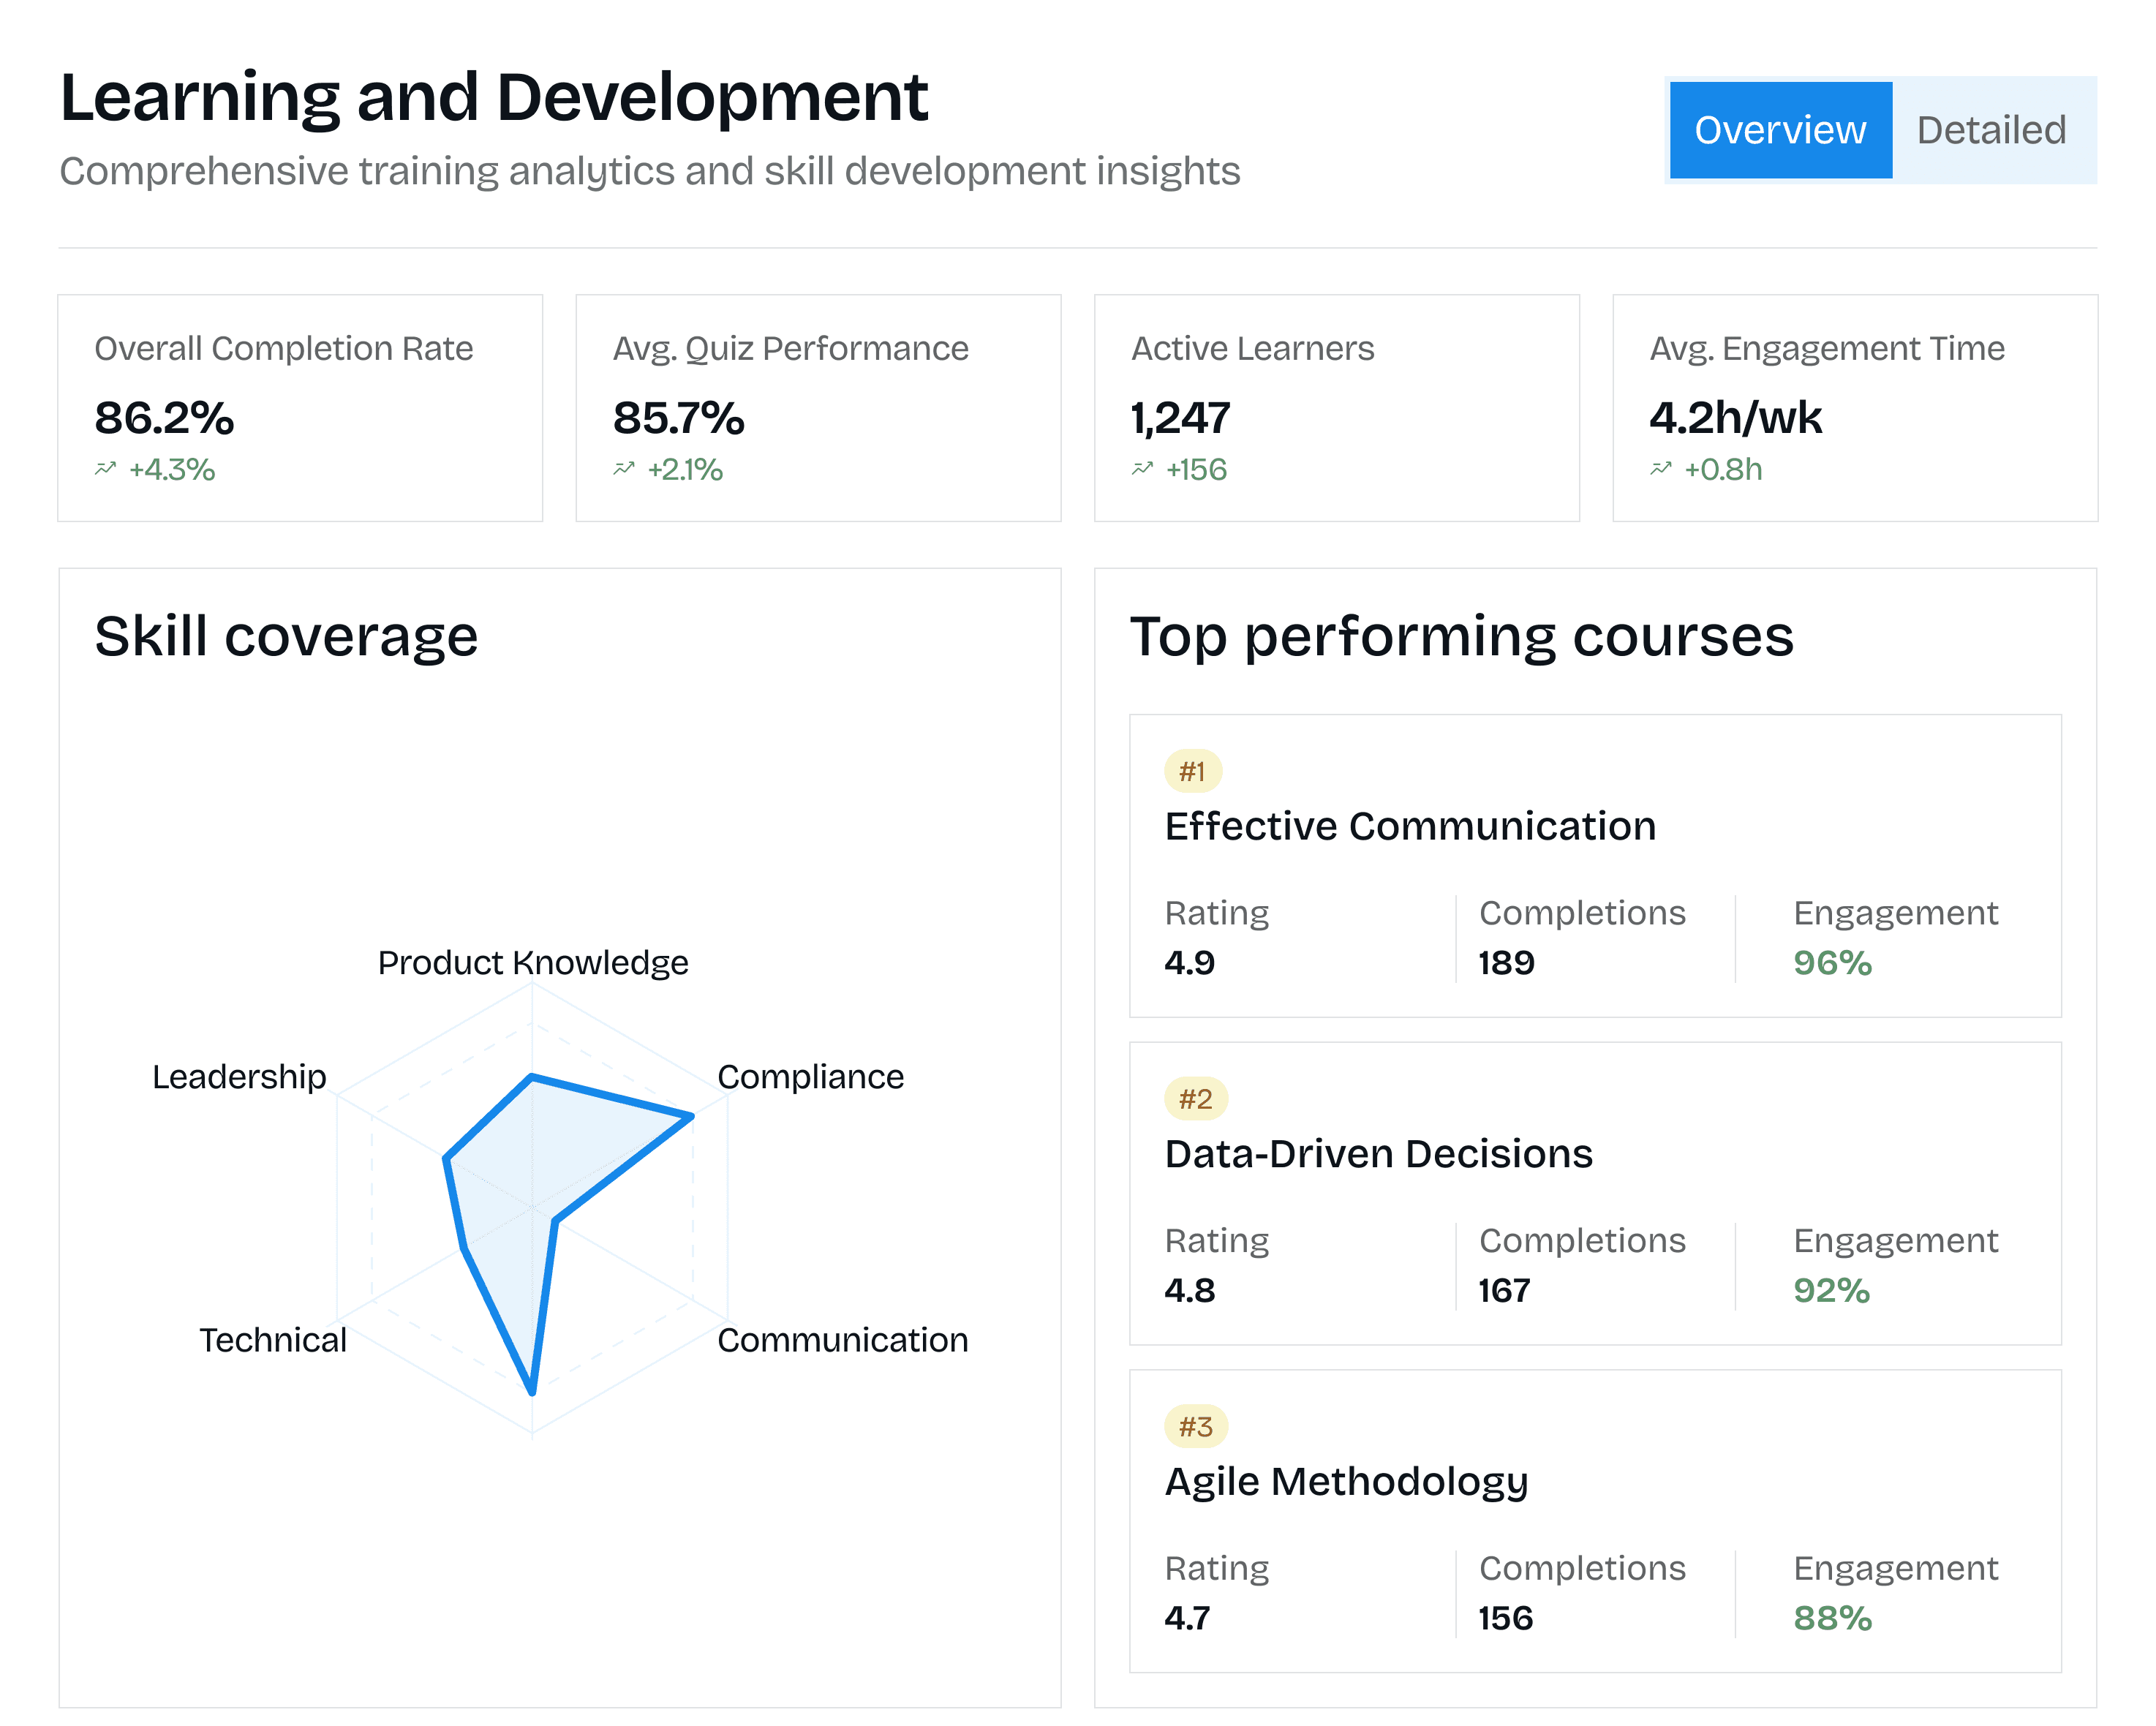
Task: Open the Effective Communication course
Action: [1410, 826]
